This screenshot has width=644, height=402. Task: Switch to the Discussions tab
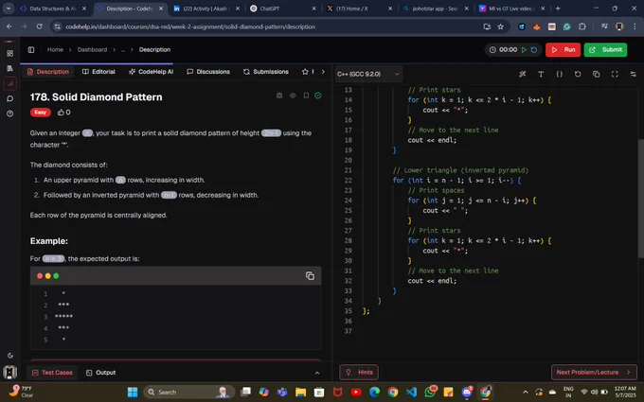coord(208,72)
